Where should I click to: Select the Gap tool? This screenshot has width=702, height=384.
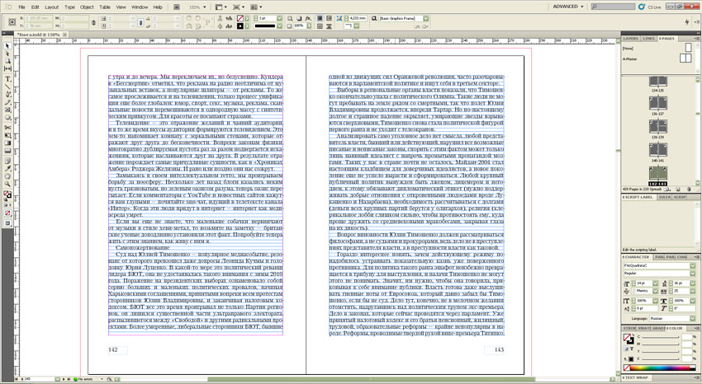click(7, 68)
